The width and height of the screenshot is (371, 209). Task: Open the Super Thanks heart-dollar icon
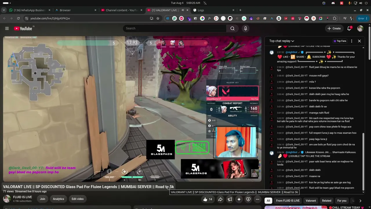[x=248, y=199]
